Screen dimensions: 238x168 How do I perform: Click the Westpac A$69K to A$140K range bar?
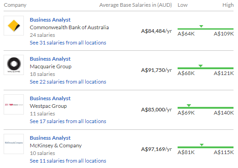[206, 108]
